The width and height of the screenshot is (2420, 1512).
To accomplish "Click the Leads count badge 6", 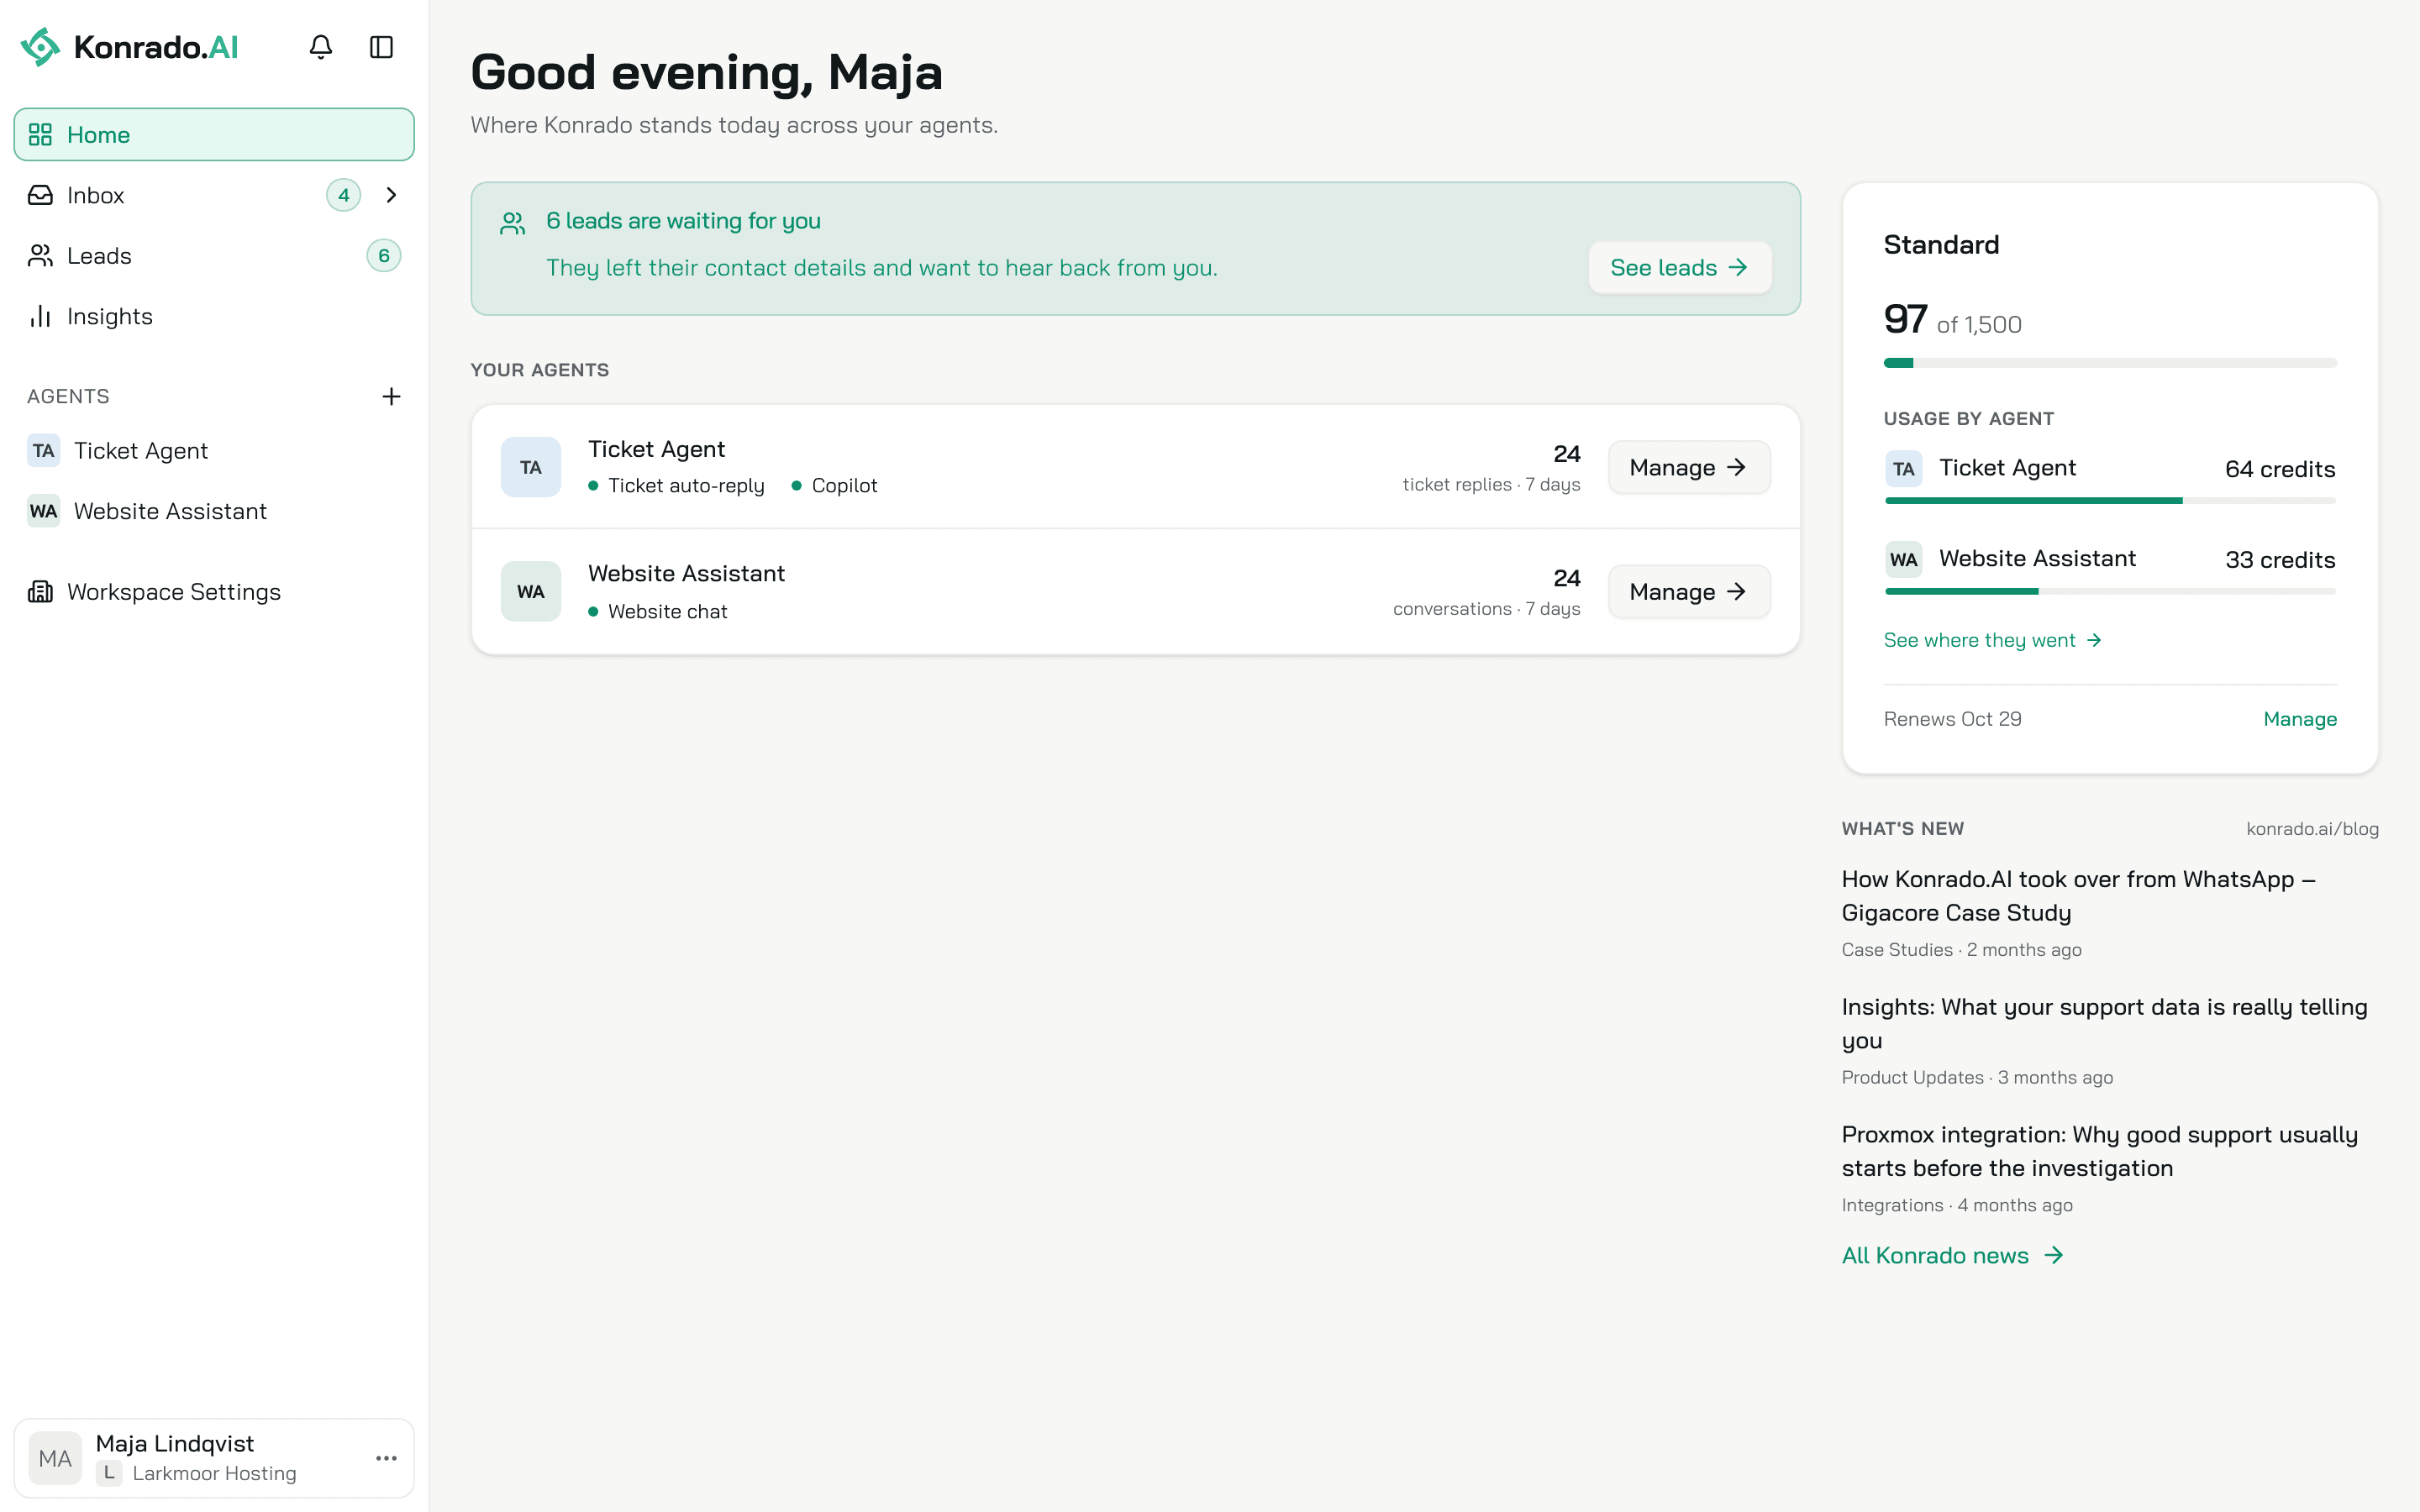I will [x=384, y=256].
